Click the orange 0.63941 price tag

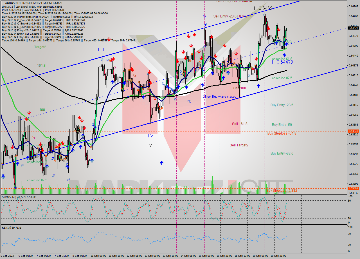[x=354, y=131]
